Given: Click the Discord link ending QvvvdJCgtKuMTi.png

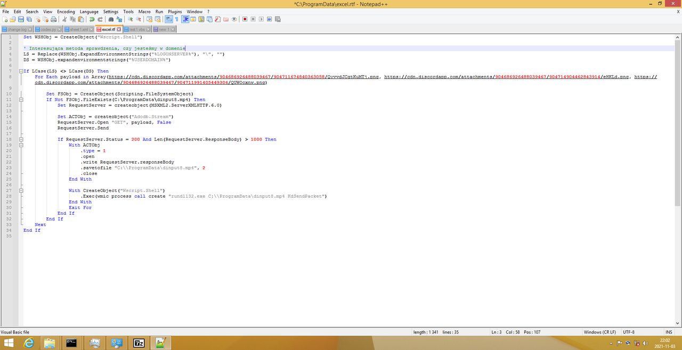Looking at the screenshot, I should [243, 77].
